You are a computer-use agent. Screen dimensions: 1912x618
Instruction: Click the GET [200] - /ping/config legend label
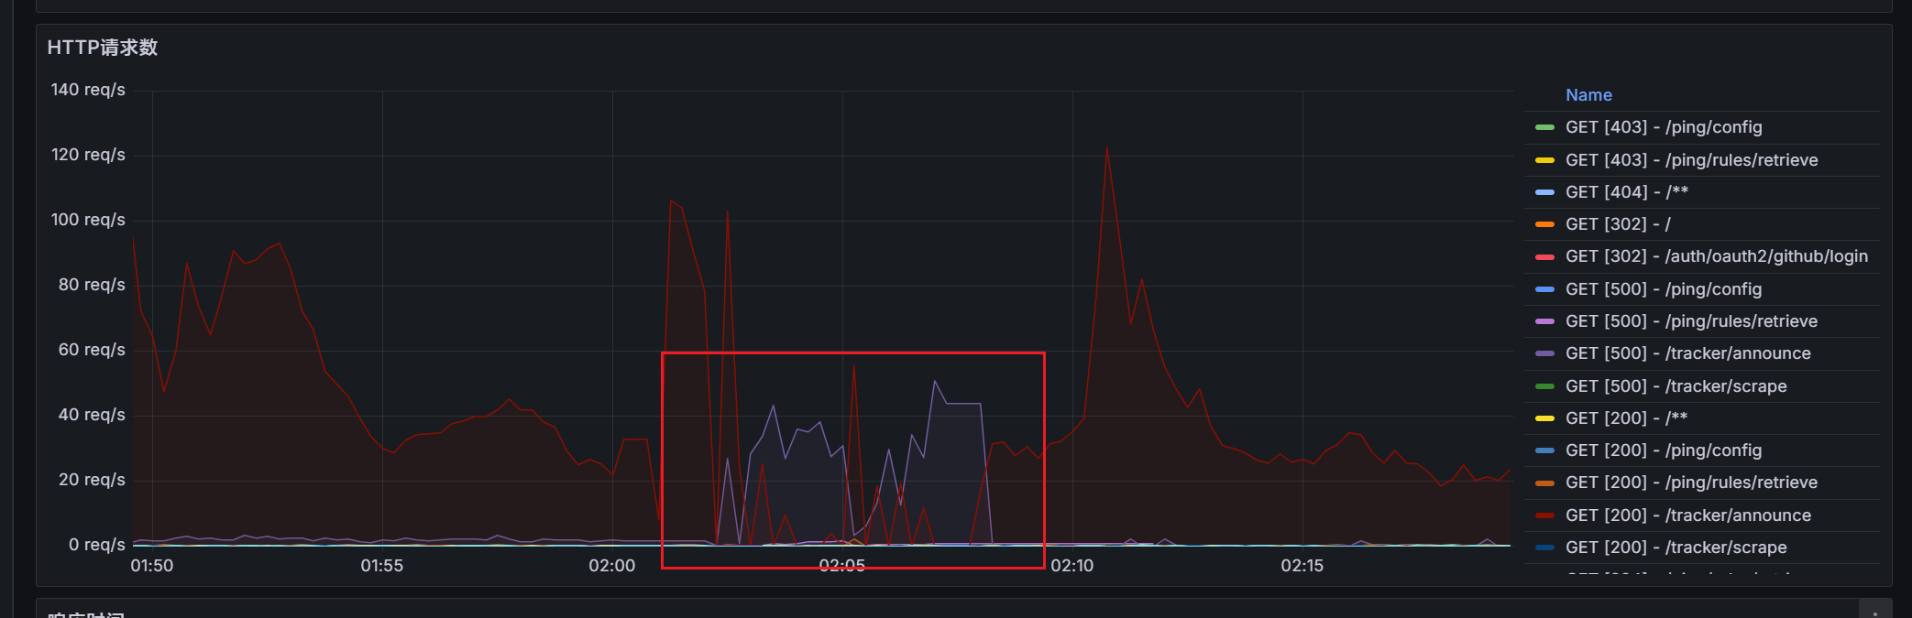coord(1663,450)
